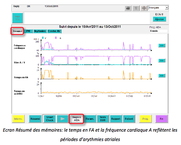Select the Arythmies tab
This screenshot has height=145, width=181.
(40, 31)
